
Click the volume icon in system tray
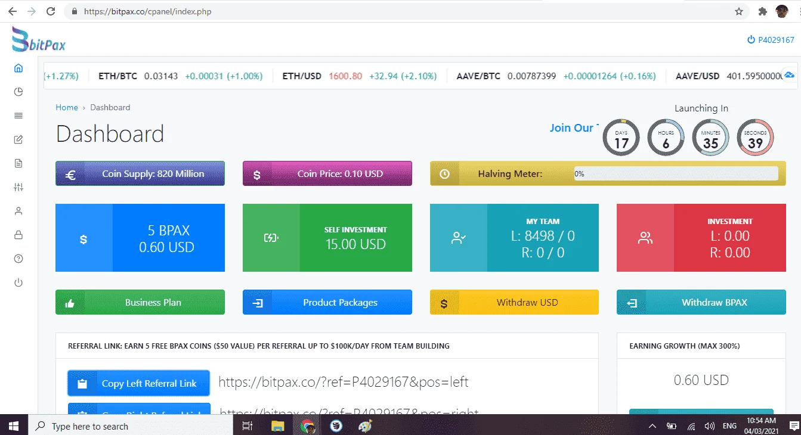click(x=710, y=426)
